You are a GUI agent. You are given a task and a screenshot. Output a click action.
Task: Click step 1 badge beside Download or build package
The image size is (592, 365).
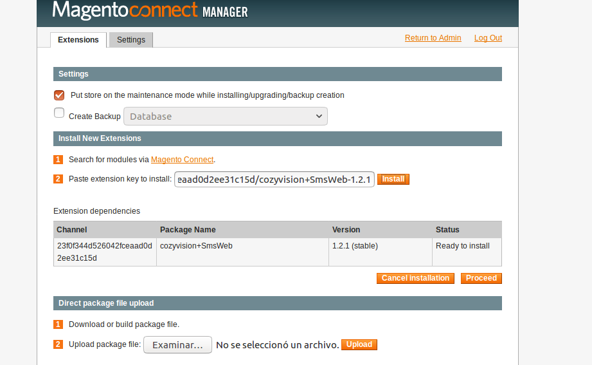tap(58, 324)
